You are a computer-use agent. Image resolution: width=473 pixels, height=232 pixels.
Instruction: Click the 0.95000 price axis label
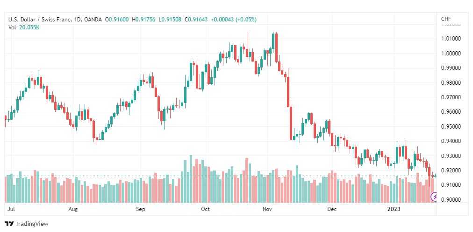(x=451, y=127)
